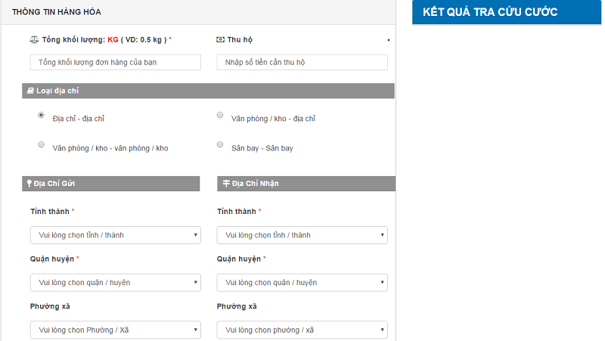The width and height of the screenshot is (605, 341).
Task: Click the Tổng khối lượng input field
Action: click(x=115, y=62)
